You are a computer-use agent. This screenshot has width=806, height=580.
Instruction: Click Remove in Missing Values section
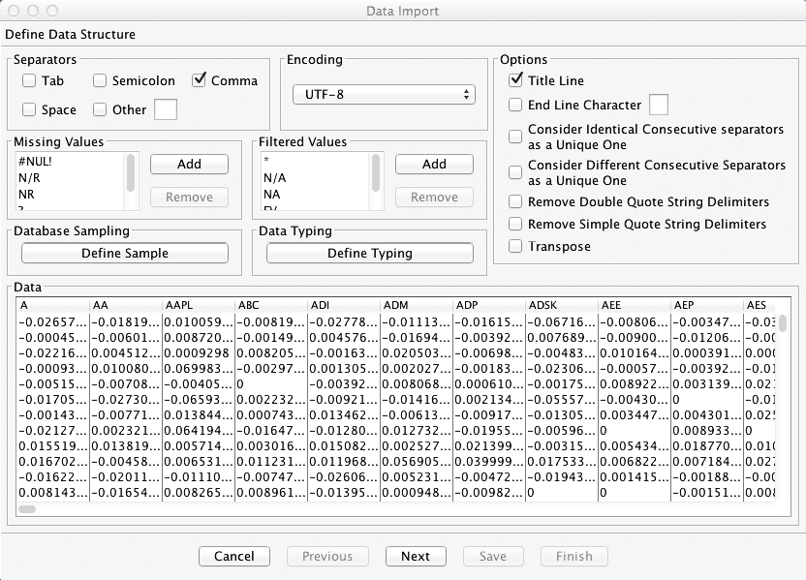(189, 197)
